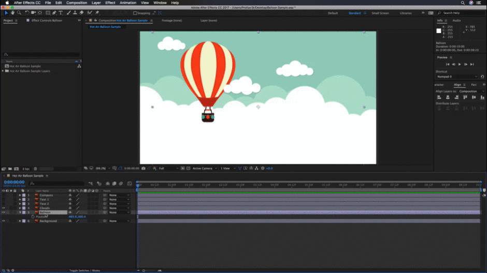
Task: Select the Puppet Pin tool
Action: click(97, 13)
